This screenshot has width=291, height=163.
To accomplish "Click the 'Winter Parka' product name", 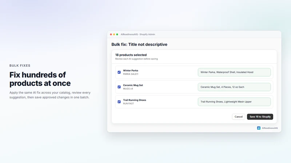I will point(131,70).
